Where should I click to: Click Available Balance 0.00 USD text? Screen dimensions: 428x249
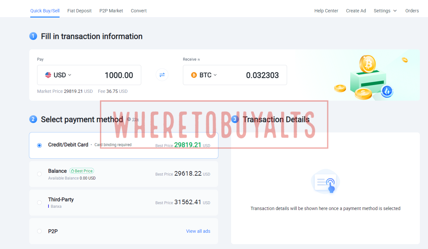(x=72, y=178)
